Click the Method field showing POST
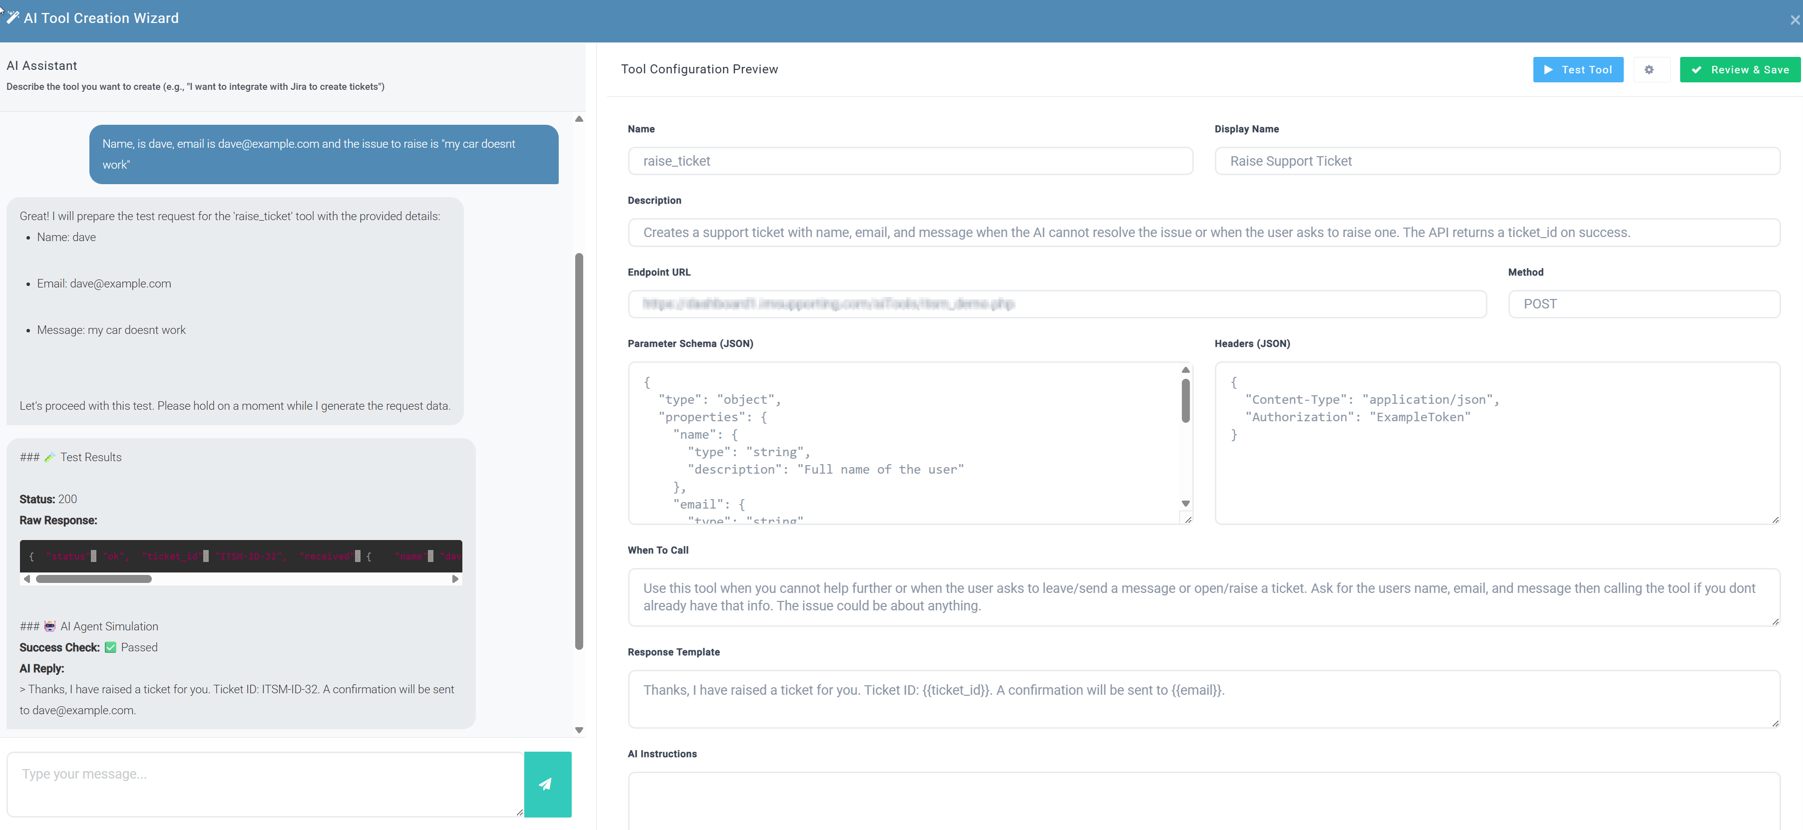1803x830 pixels. coord(1644,304)
